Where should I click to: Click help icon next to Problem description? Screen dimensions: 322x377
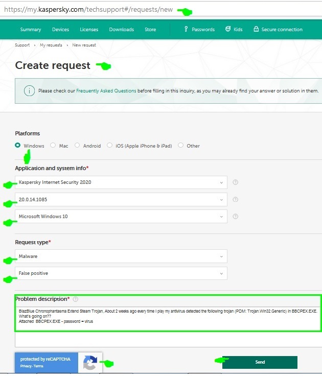[x=75, y=299]
